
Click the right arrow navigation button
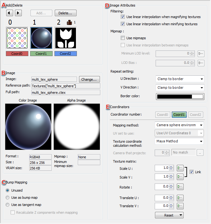[18, 13]
